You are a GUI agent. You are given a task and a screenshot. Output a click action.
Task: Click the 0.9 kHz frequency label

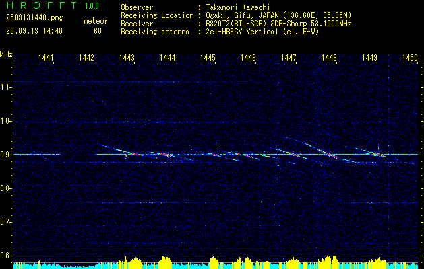(x=5, y=155)
